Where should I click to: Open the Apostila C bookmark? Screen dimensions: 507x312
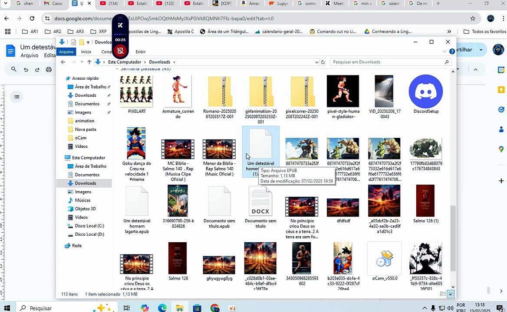pos(181,31)
